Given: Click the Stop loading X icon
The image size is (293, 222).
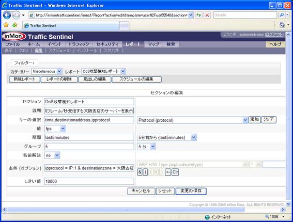Looking at the screenshot, I should (207, 15).
